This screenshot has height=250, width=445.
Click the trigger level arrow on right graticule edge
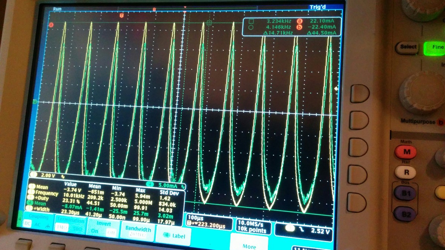coord(336,89)
